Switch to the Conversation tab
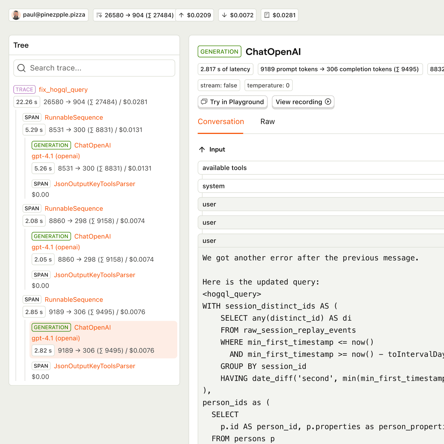The height and width of the screenshot is (444, 444). (x=221, y=122)
